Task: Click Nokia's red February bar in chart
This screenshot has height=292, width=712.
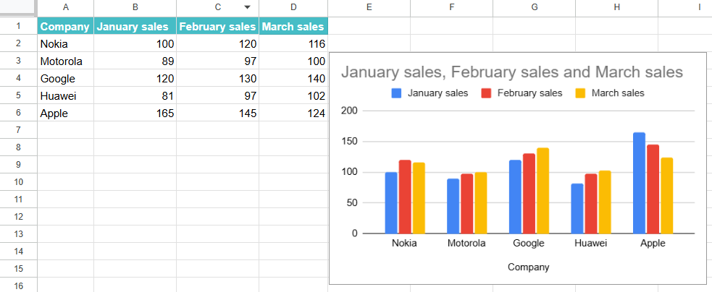Action: pos(405,197)
